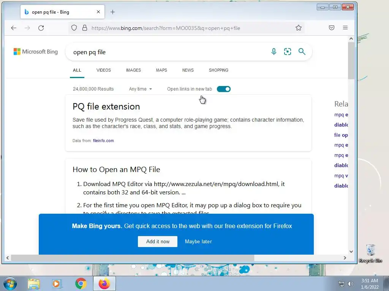
Task: Click the horizontal scrollbar thumb
Action: [133, 258]
